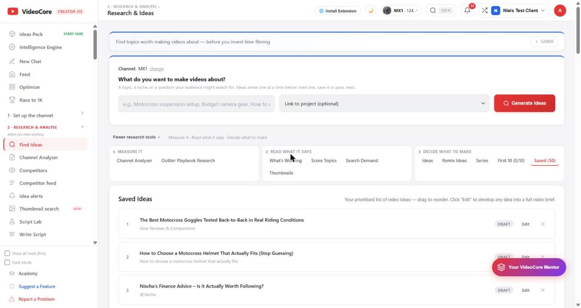Click the Generate Ideas button
581x308 pixels.
[x=524, y=103]
